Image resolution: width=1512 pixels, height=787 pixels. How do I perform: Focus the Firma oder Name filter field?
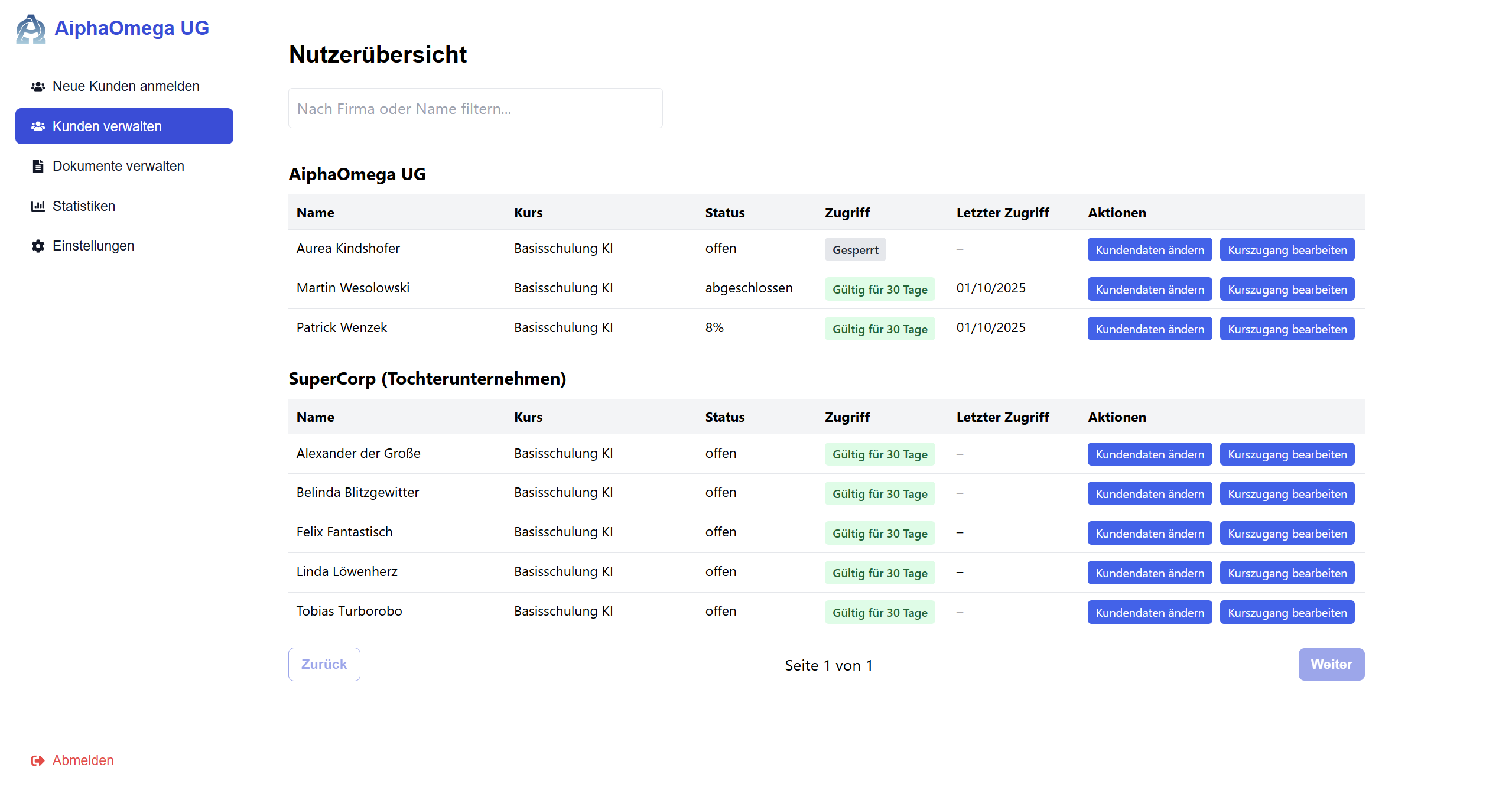pyautogui.click(x=475, y=109)
